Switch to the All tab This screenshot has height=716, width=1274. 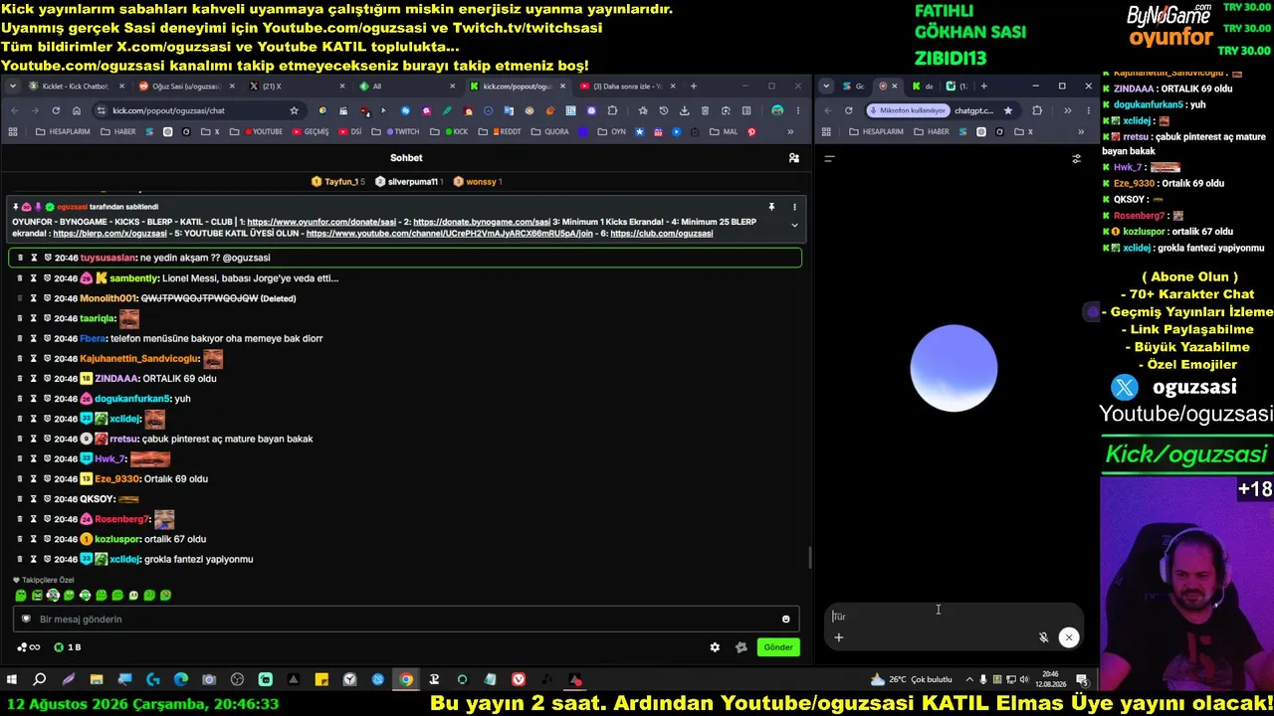click(408, 87)
